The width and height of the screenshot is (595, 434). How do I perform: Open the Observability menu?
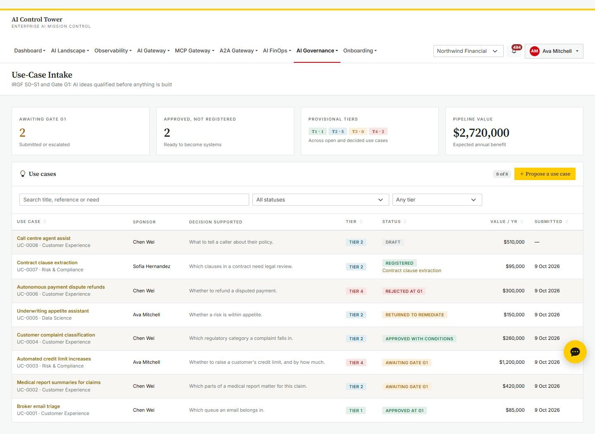point(113,51)
